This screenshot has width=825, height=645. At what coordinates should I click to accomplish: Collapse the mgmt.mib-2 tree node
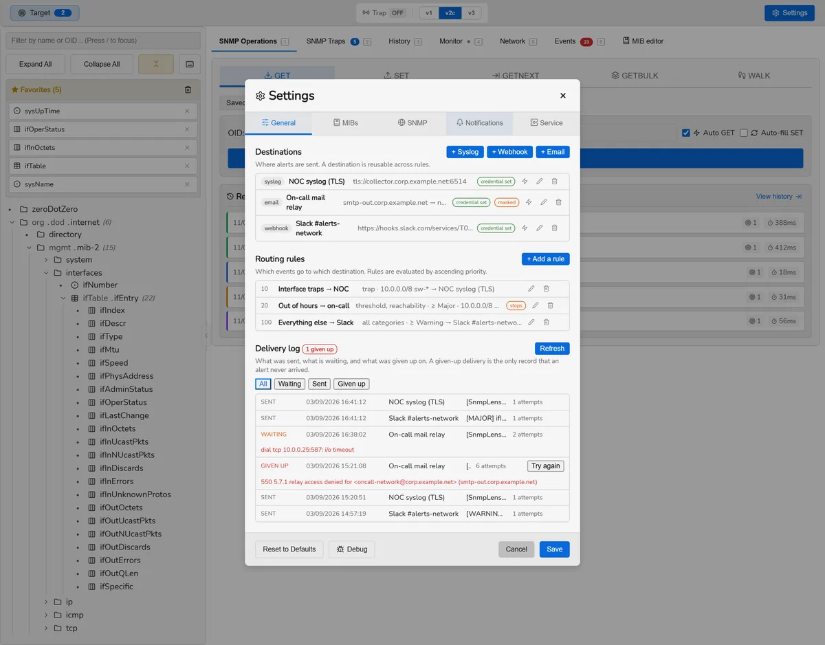[x=29, y=248]
